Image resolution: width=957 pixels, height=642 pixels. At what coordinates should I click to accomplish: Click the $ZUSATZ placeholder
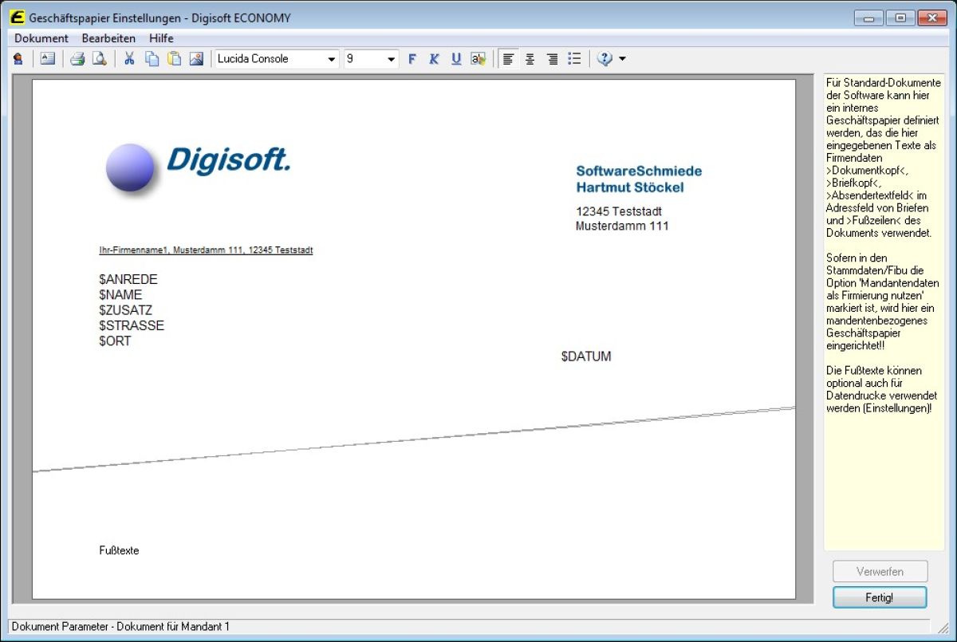tap(126, 310)
